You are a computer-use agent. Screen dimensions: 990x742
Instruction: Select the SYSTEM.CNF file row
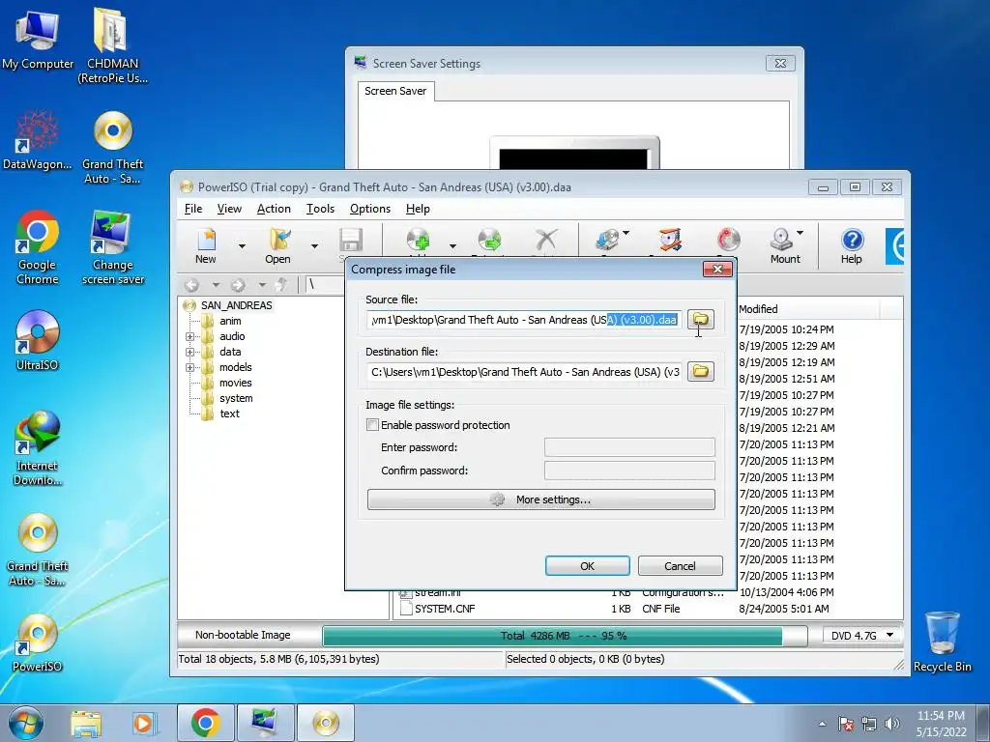(x=647, y=609)
